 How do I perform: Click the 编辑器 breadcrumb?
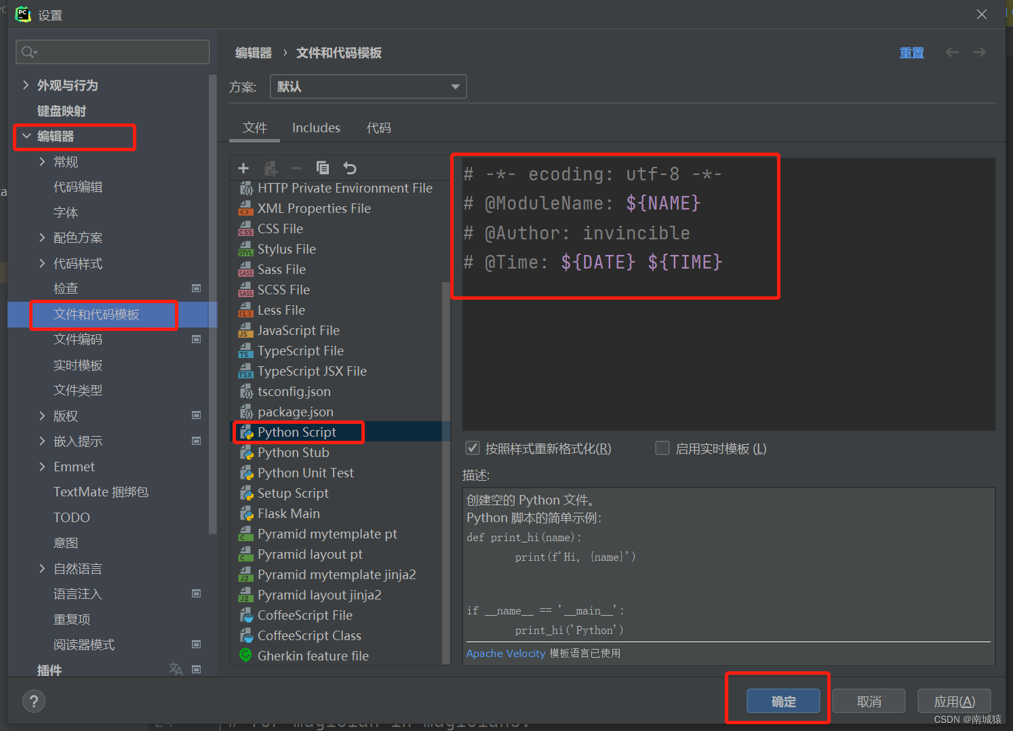[x=254, y=53]
